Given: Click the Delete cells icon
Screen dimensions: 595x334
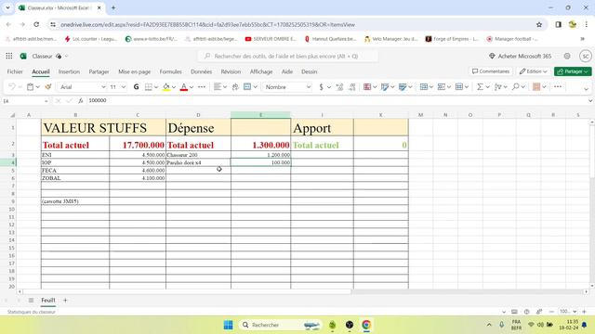Looking at the screenshot, I should click(x=442, y=87).
